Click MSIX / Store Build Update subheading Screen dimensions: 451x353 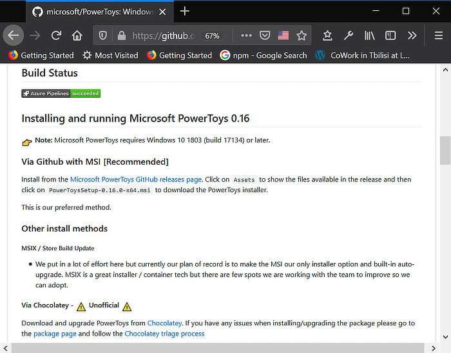pyautogui.click(x=58, y=248)
